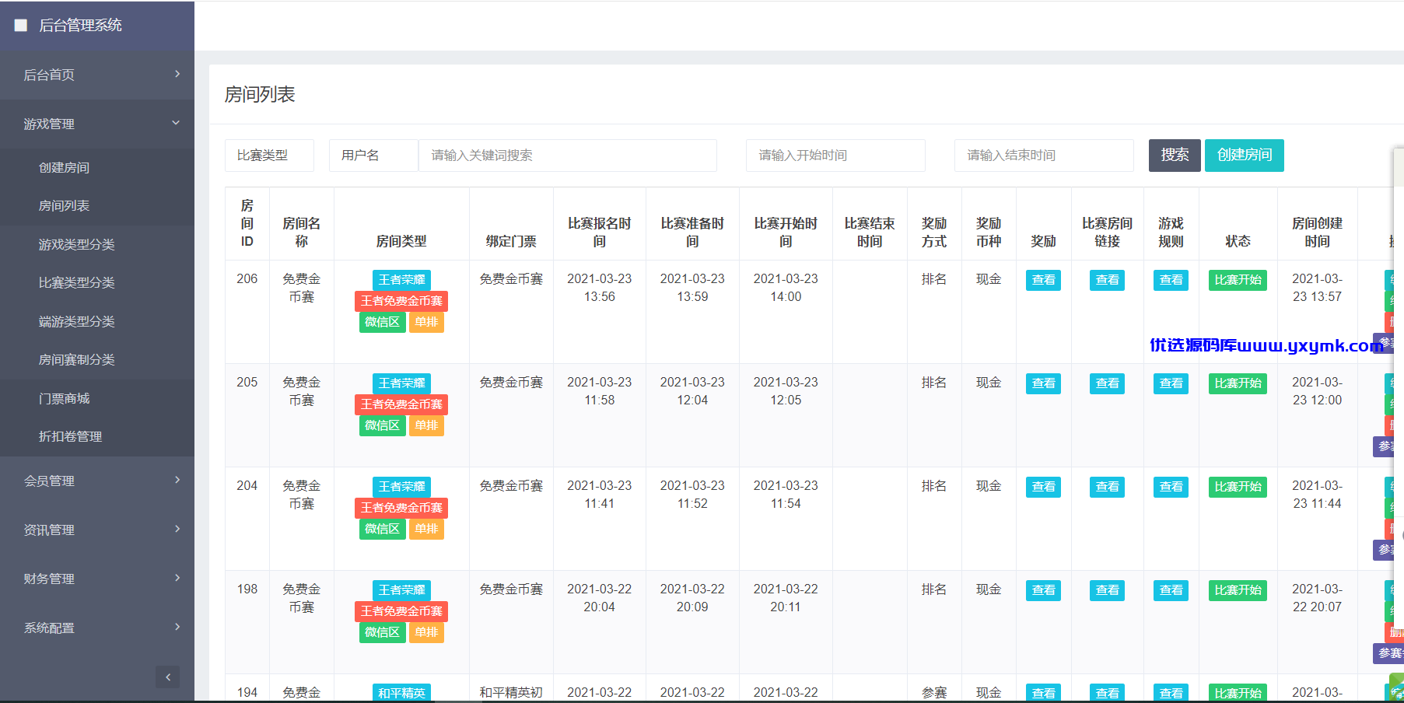Click the 和平精英 tag in room 194
Screen dimensions: 1404x703
pyautogui.click(x=401, y=693)
